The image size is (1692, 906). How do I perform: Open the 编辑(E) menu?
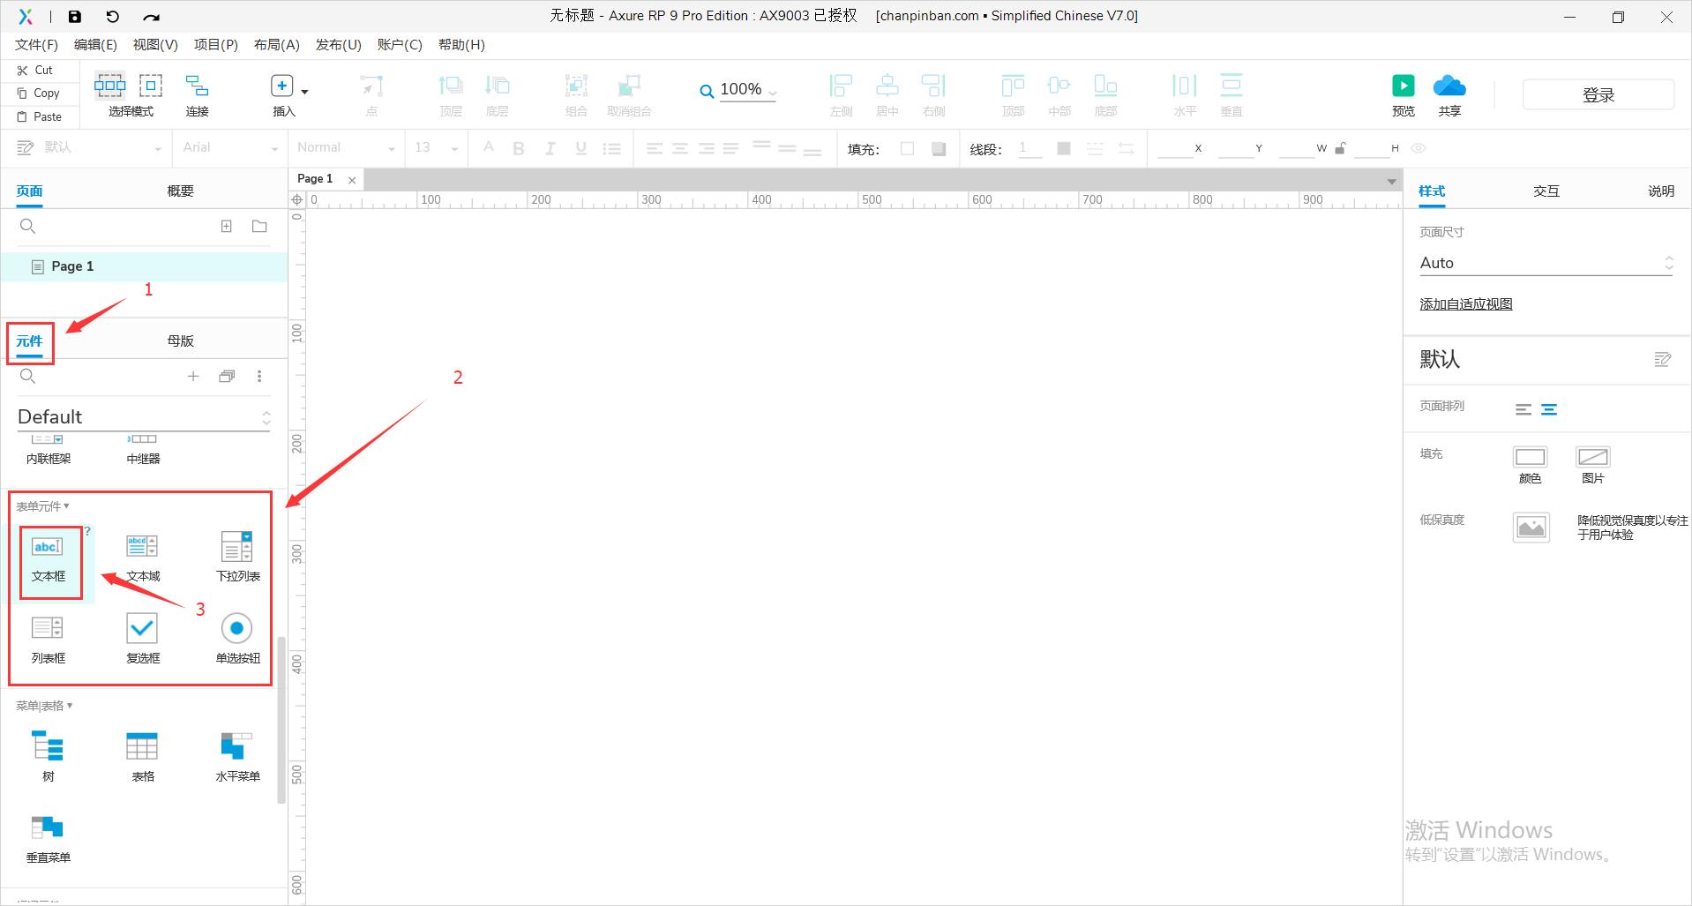(x=95, y=45)
